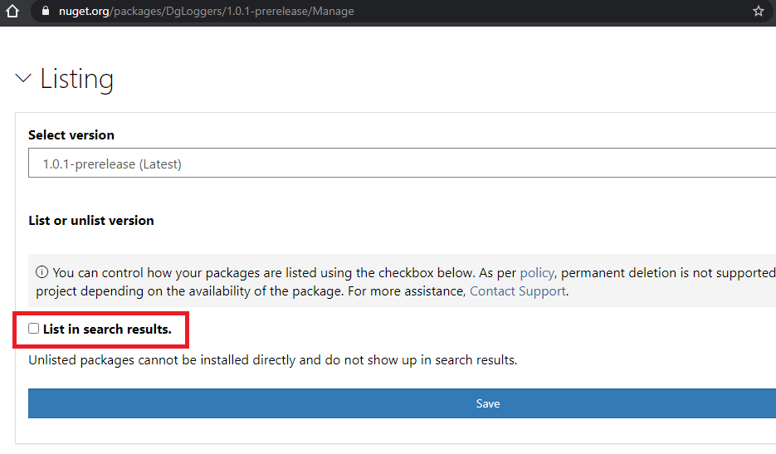Bookmark this page with the star icon
The image size is (776, 454).
click(x=758, y=12)
